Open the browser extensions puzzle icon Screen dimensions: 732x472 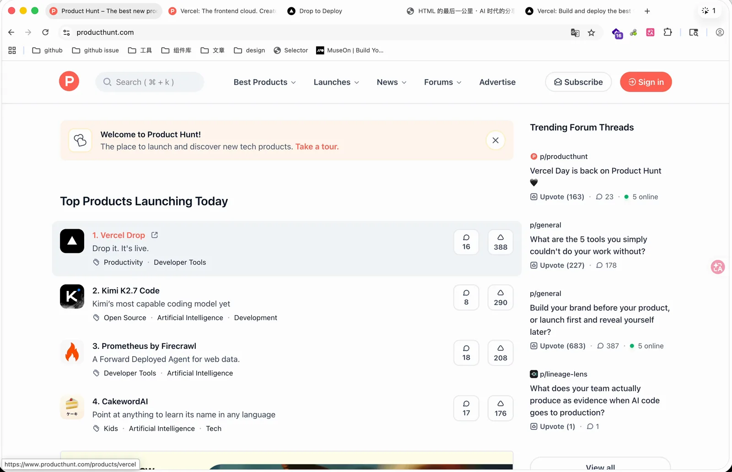pyautogui.click(x=668, y=32)
